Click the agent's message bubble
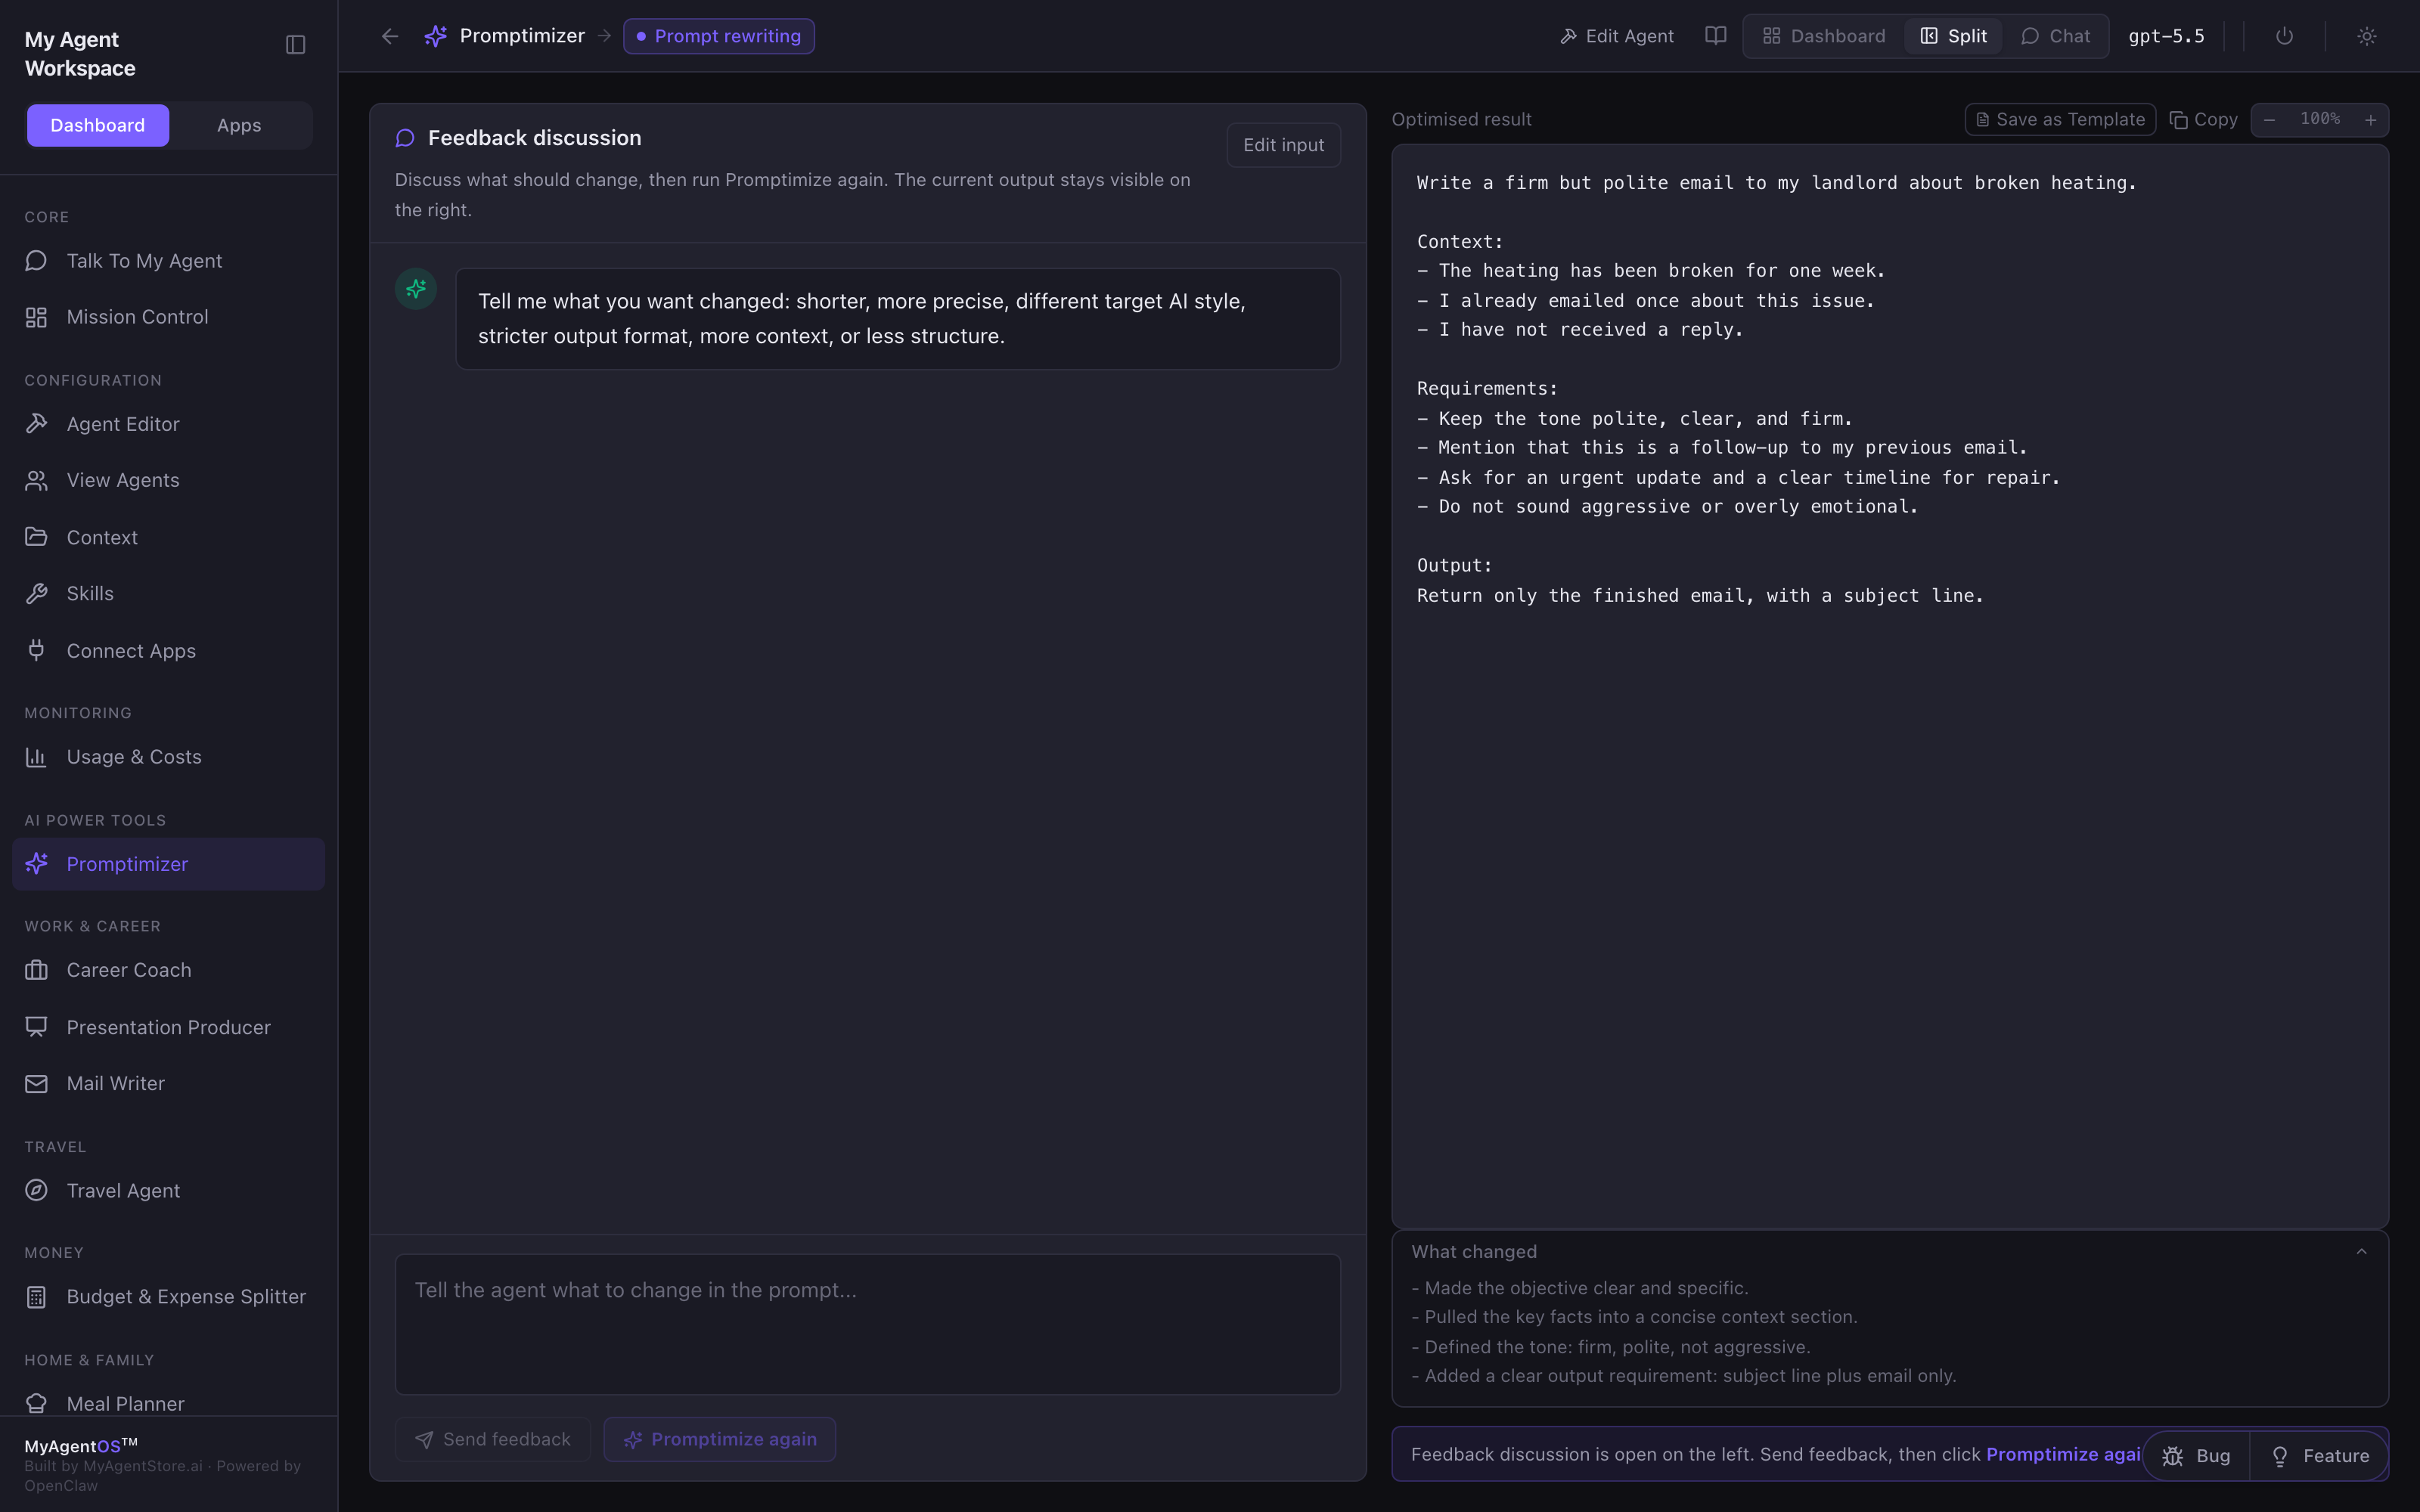Image resolution: width=2420 pixels, height=1512 pixels. (898, 319)
